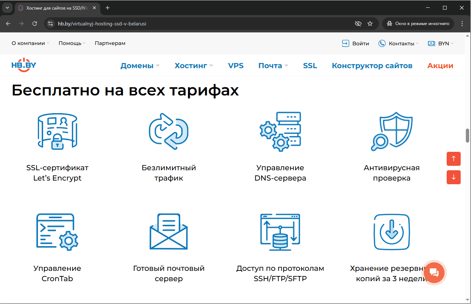Click the Управление DNS-сервера gears icon
This screenshot has height=304, width=471.
coord(280,131)
